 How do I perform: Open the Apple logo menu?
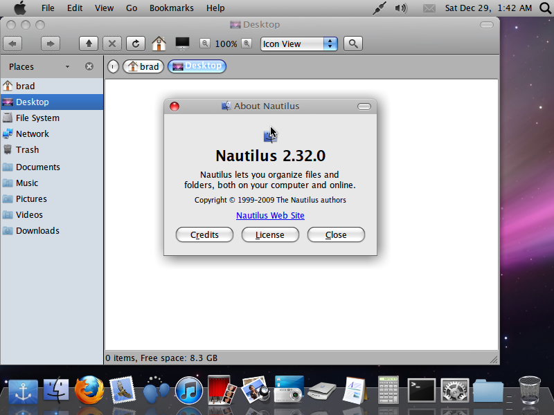click(20, 8)
